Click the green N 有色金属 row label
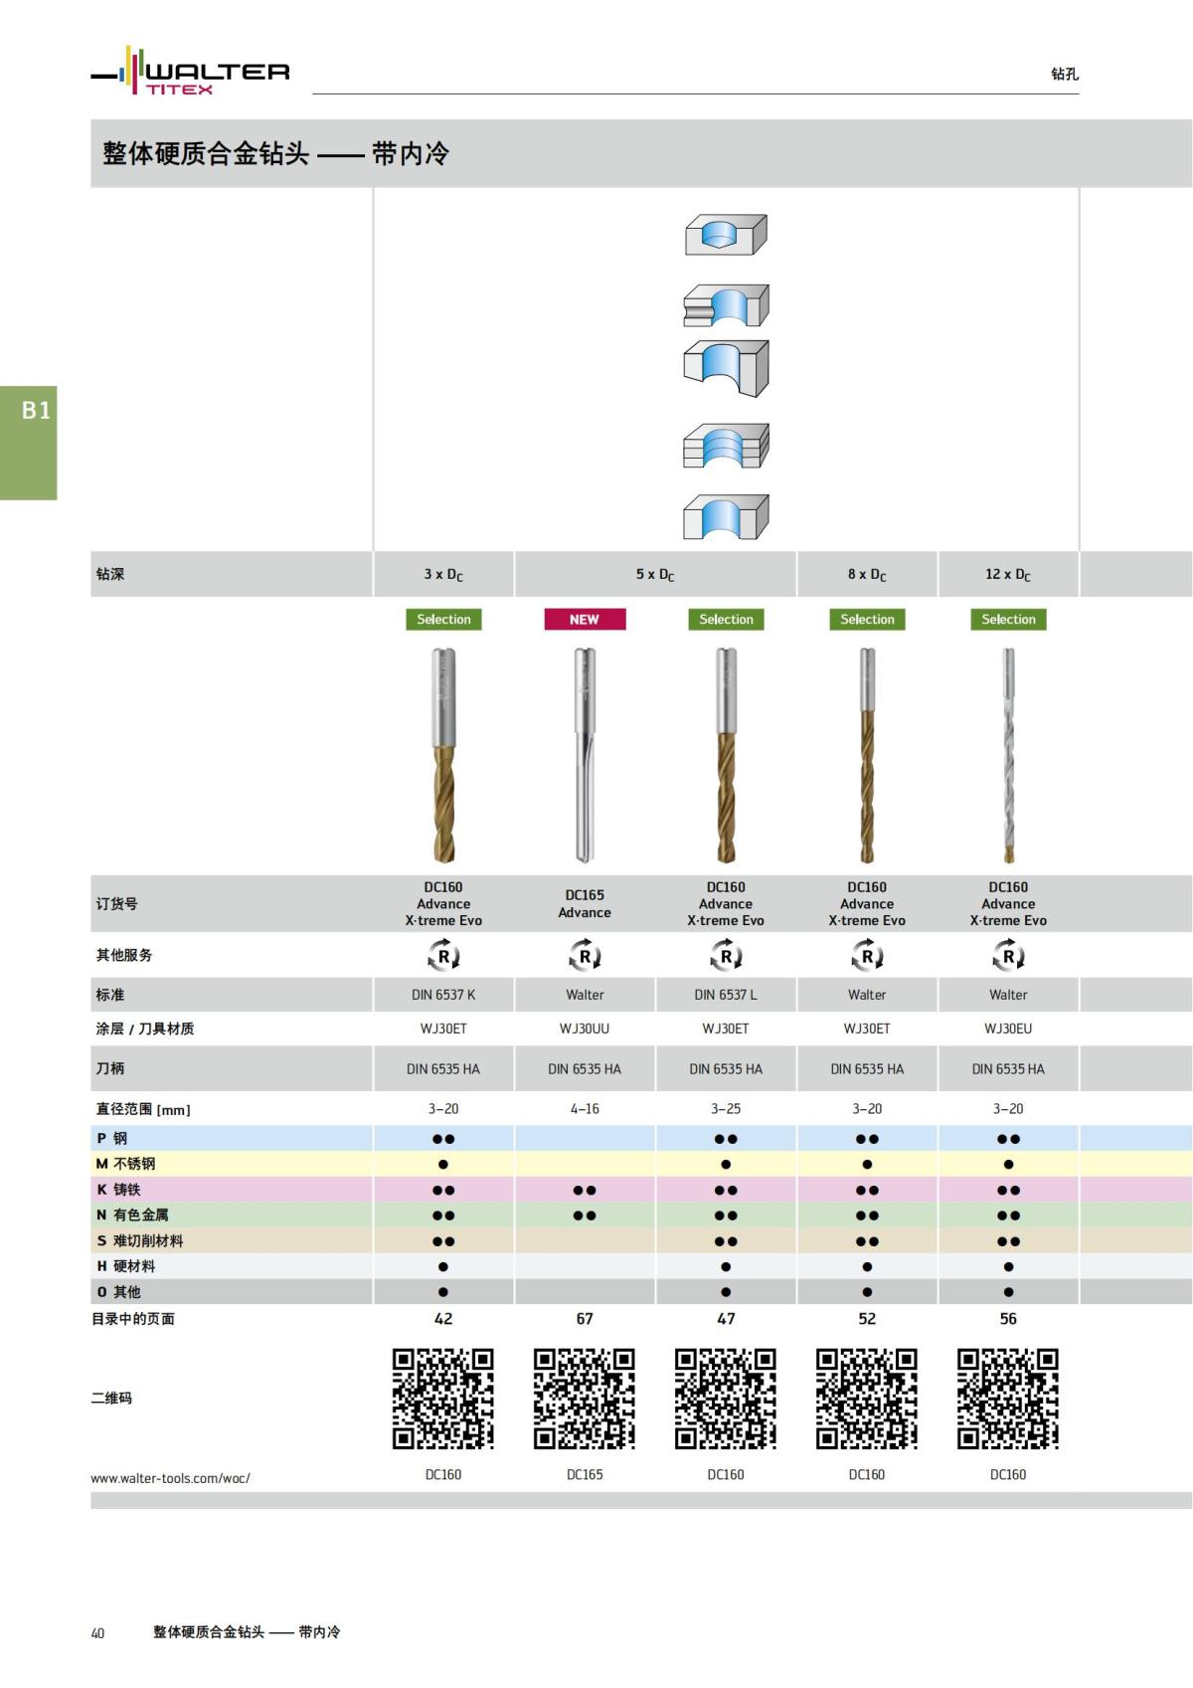 [132, 1215]
